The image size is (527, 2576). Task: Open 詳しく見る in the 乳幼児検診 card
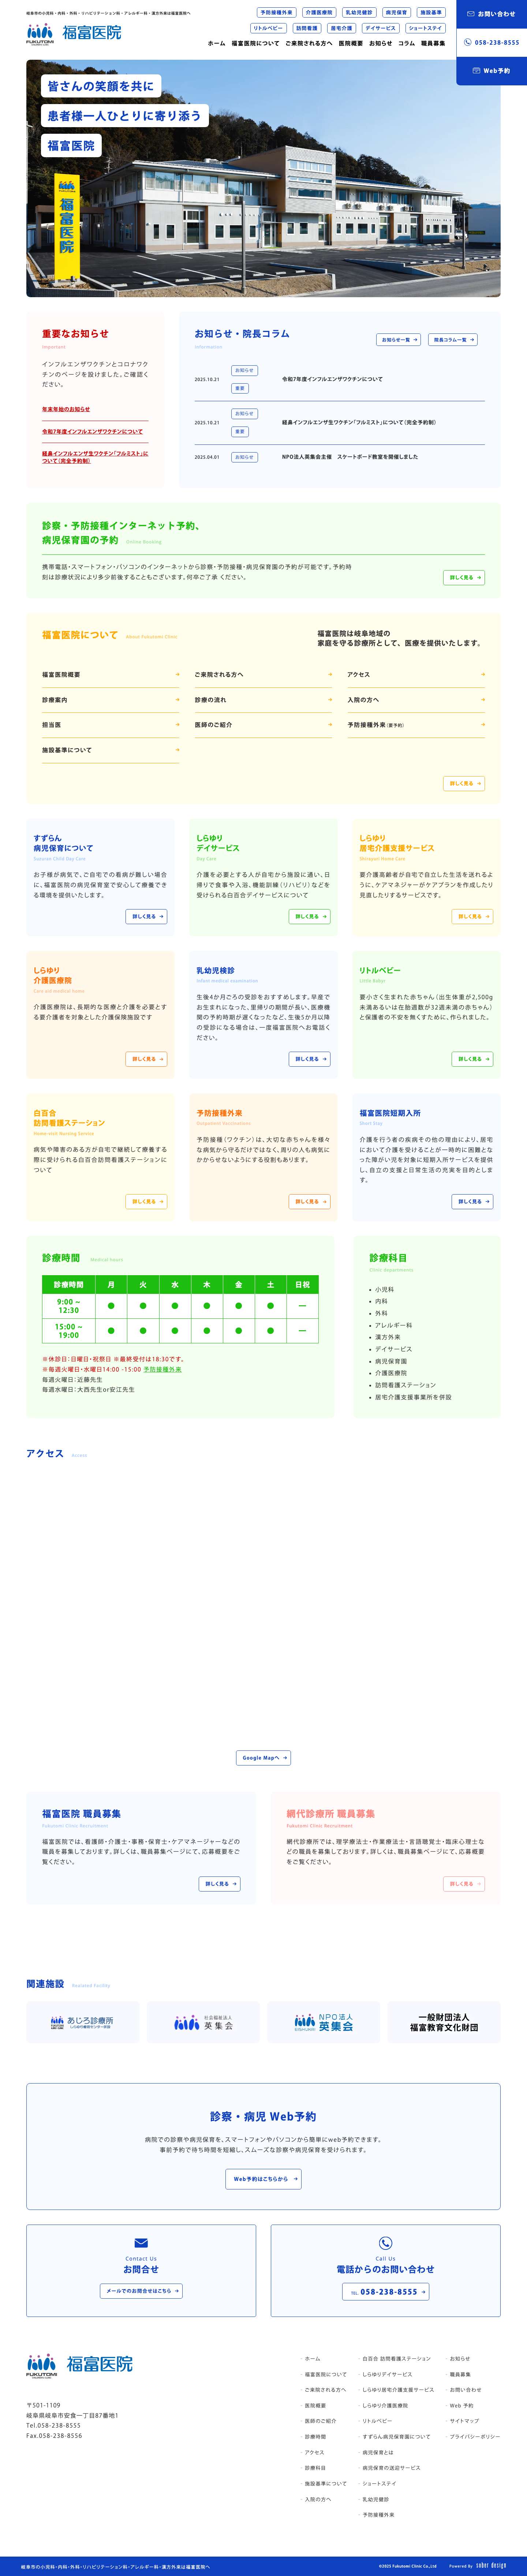point(309,1059)
